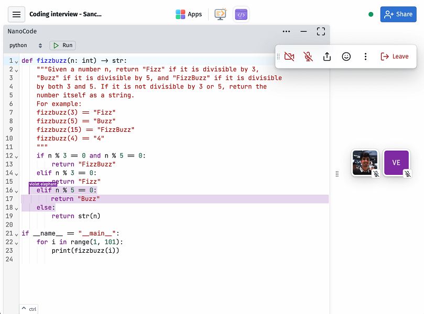Click line number 20 in gutter
The image size is (424, 314).
pos(9,225)
